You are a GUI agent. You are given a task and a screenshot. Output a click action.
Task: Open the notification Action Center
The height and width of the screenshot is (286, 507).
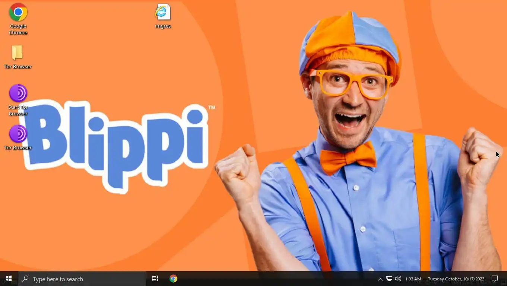495,279
